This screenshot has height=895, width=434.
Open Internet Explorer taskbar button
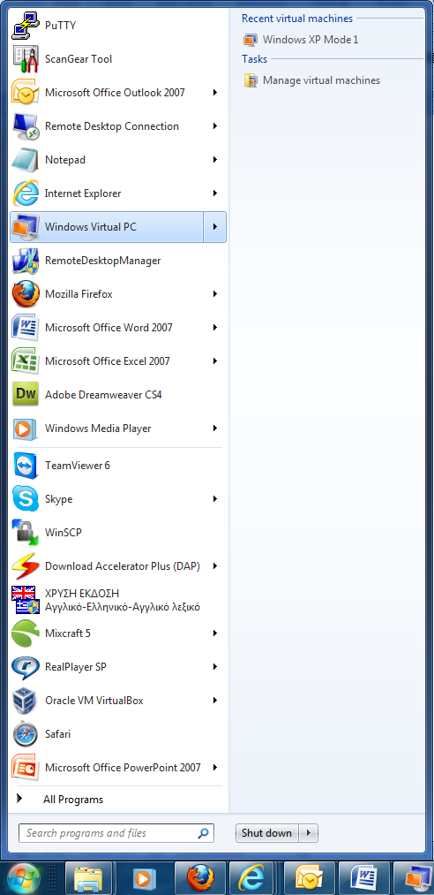click(x=253, y=879)
